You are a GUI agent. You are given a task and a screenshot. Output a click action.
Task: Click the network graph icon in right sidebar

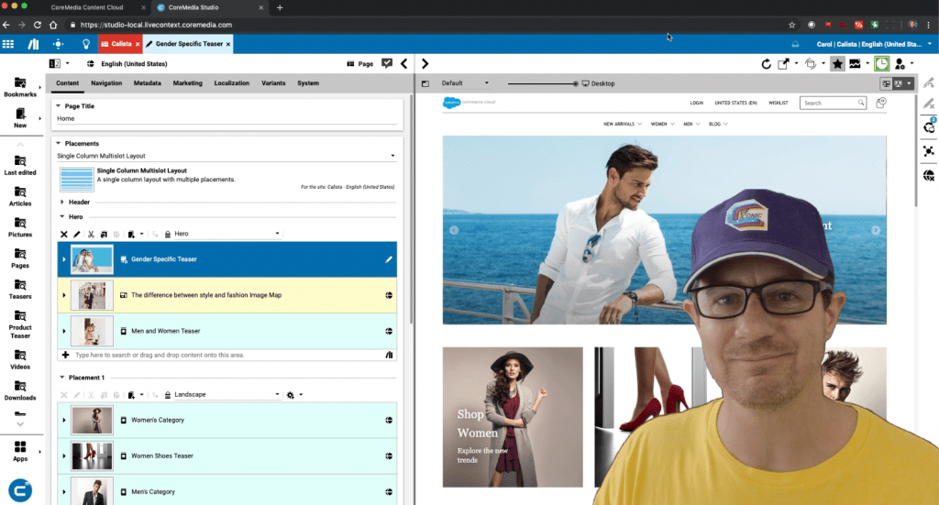click(929, 151)
